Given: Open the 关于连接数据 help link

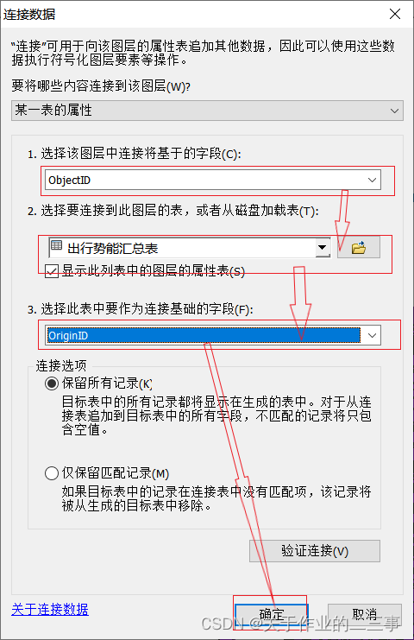Looking at the screenshot, I should [50, 610].
